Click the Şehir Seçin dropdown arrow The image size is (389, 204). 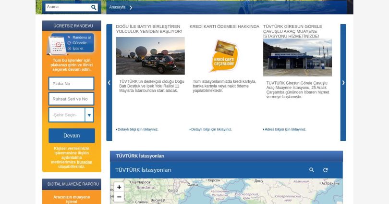[89, 115]
